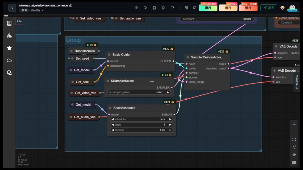This screenshot has height=170, width=303.
Task: Click the left arrow of the denoise field
Action: click(113, 130)
